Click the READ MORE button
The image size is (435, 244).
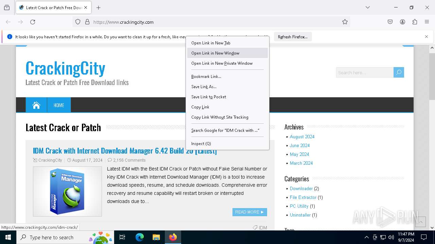tap(250, 212)
